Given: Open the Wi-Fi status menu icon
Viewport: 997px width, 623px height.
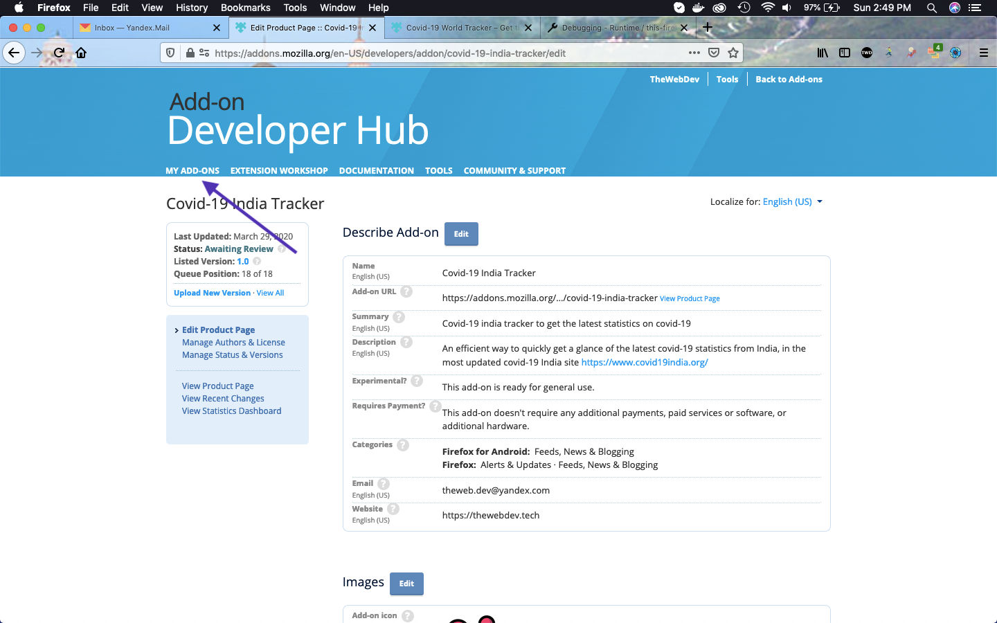Looking at the screenshot, I should click(x=767, y=8).
